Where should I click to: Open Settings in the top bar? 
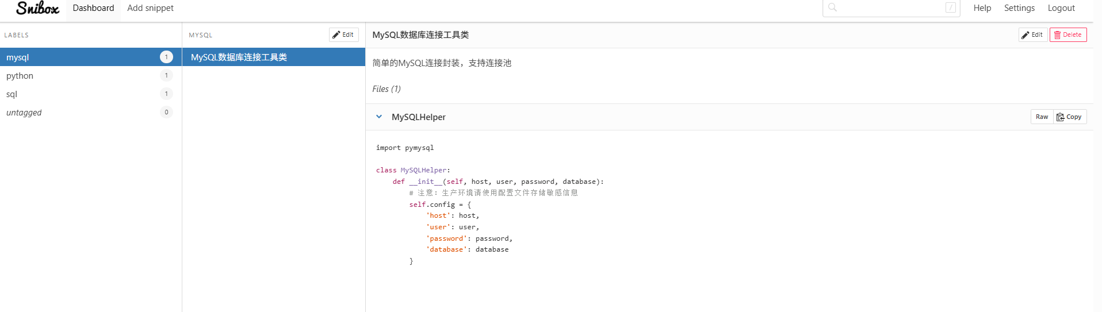click(x=1019, y=8)
